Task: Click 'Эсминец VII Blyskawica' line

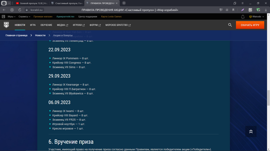Action: 73,93
